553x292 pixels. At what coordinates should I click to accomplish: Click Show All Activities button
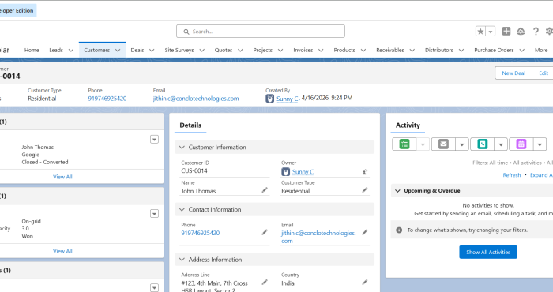(x=488, y=253)
